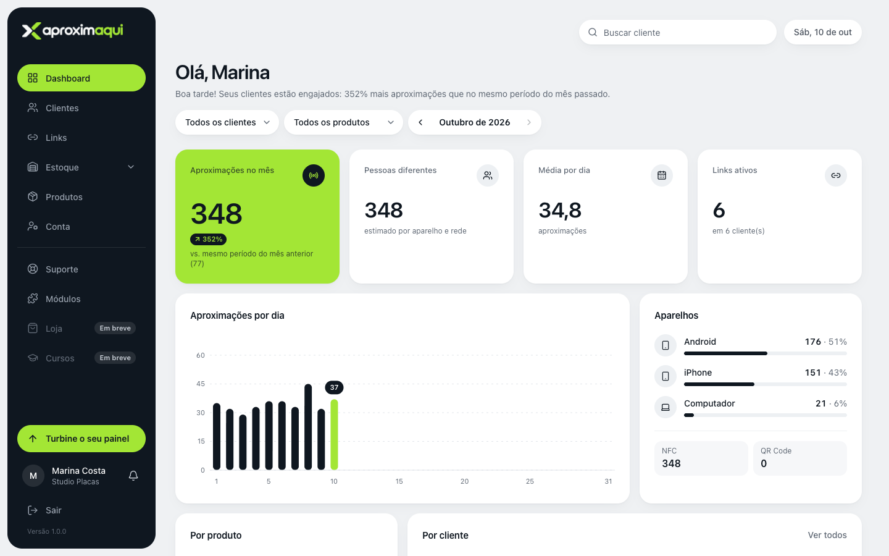Click the Outubro de 2026 label
This screenshot has height=556, width=889.
475,122
